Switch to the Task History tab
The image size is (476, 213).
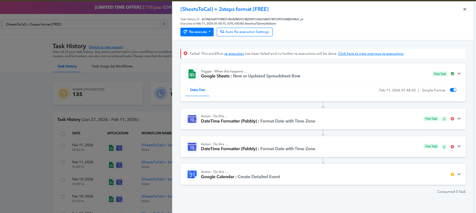[x=67, y=66]
